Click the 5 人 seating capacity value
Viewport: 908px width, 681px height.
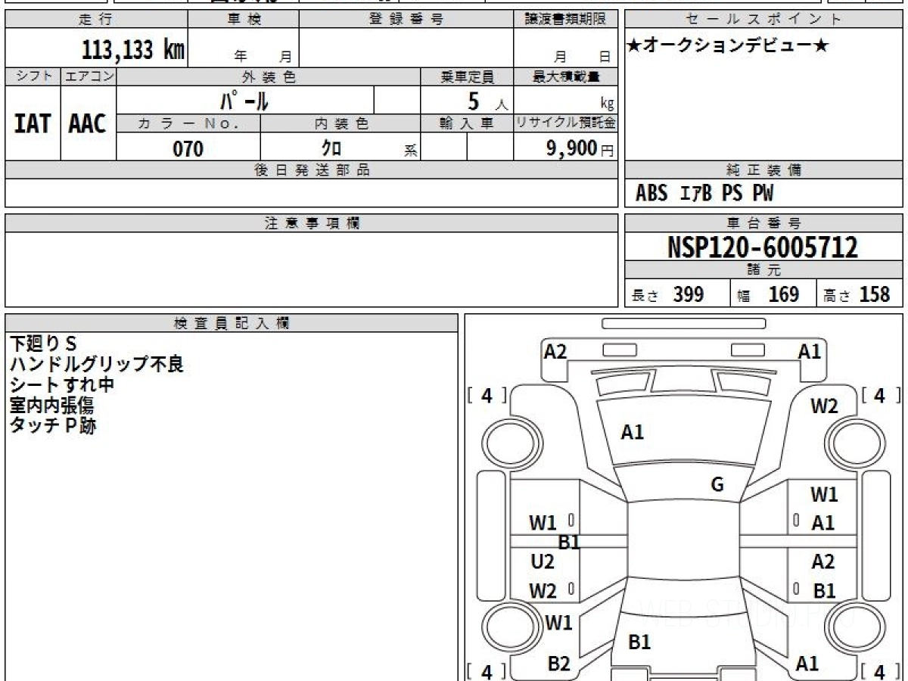(x=487, y=101)
